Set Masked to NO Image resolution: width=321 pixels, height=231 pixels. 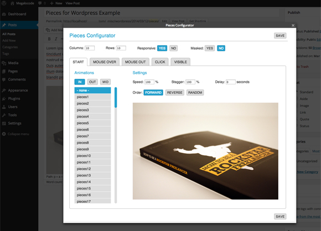point(221,48)
